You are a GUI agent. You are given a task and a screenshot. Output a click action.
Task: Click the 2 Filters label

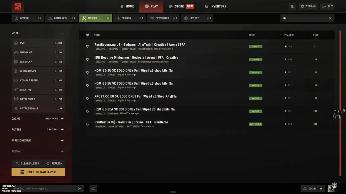pos(52,130)
